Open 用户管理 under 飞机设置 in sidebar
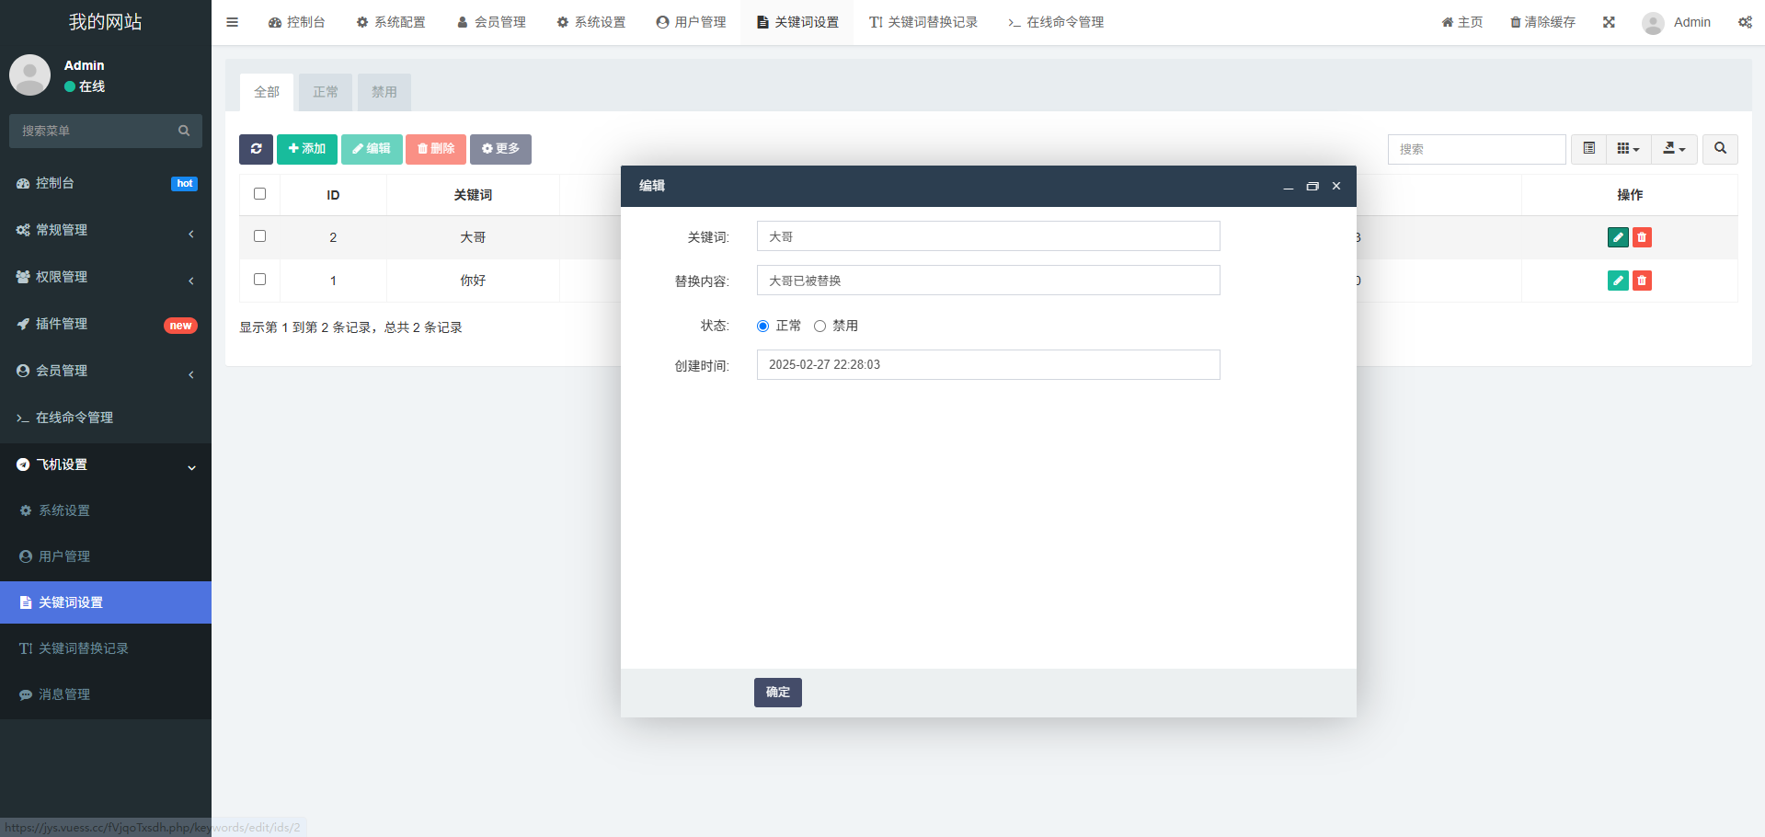 (x=106, y=556)
